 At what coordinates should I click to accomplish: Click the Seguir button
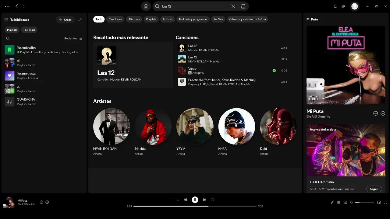click(374, 189)
